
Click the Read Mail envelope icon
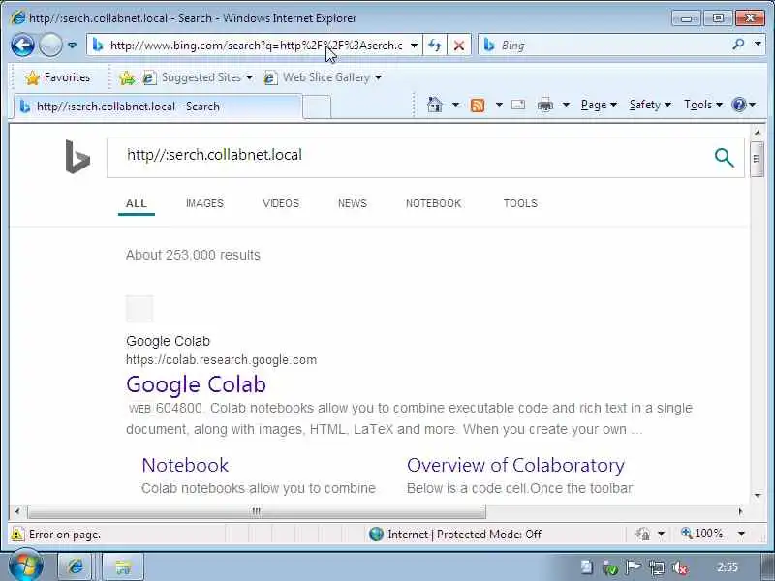click(x=518, y=105)
